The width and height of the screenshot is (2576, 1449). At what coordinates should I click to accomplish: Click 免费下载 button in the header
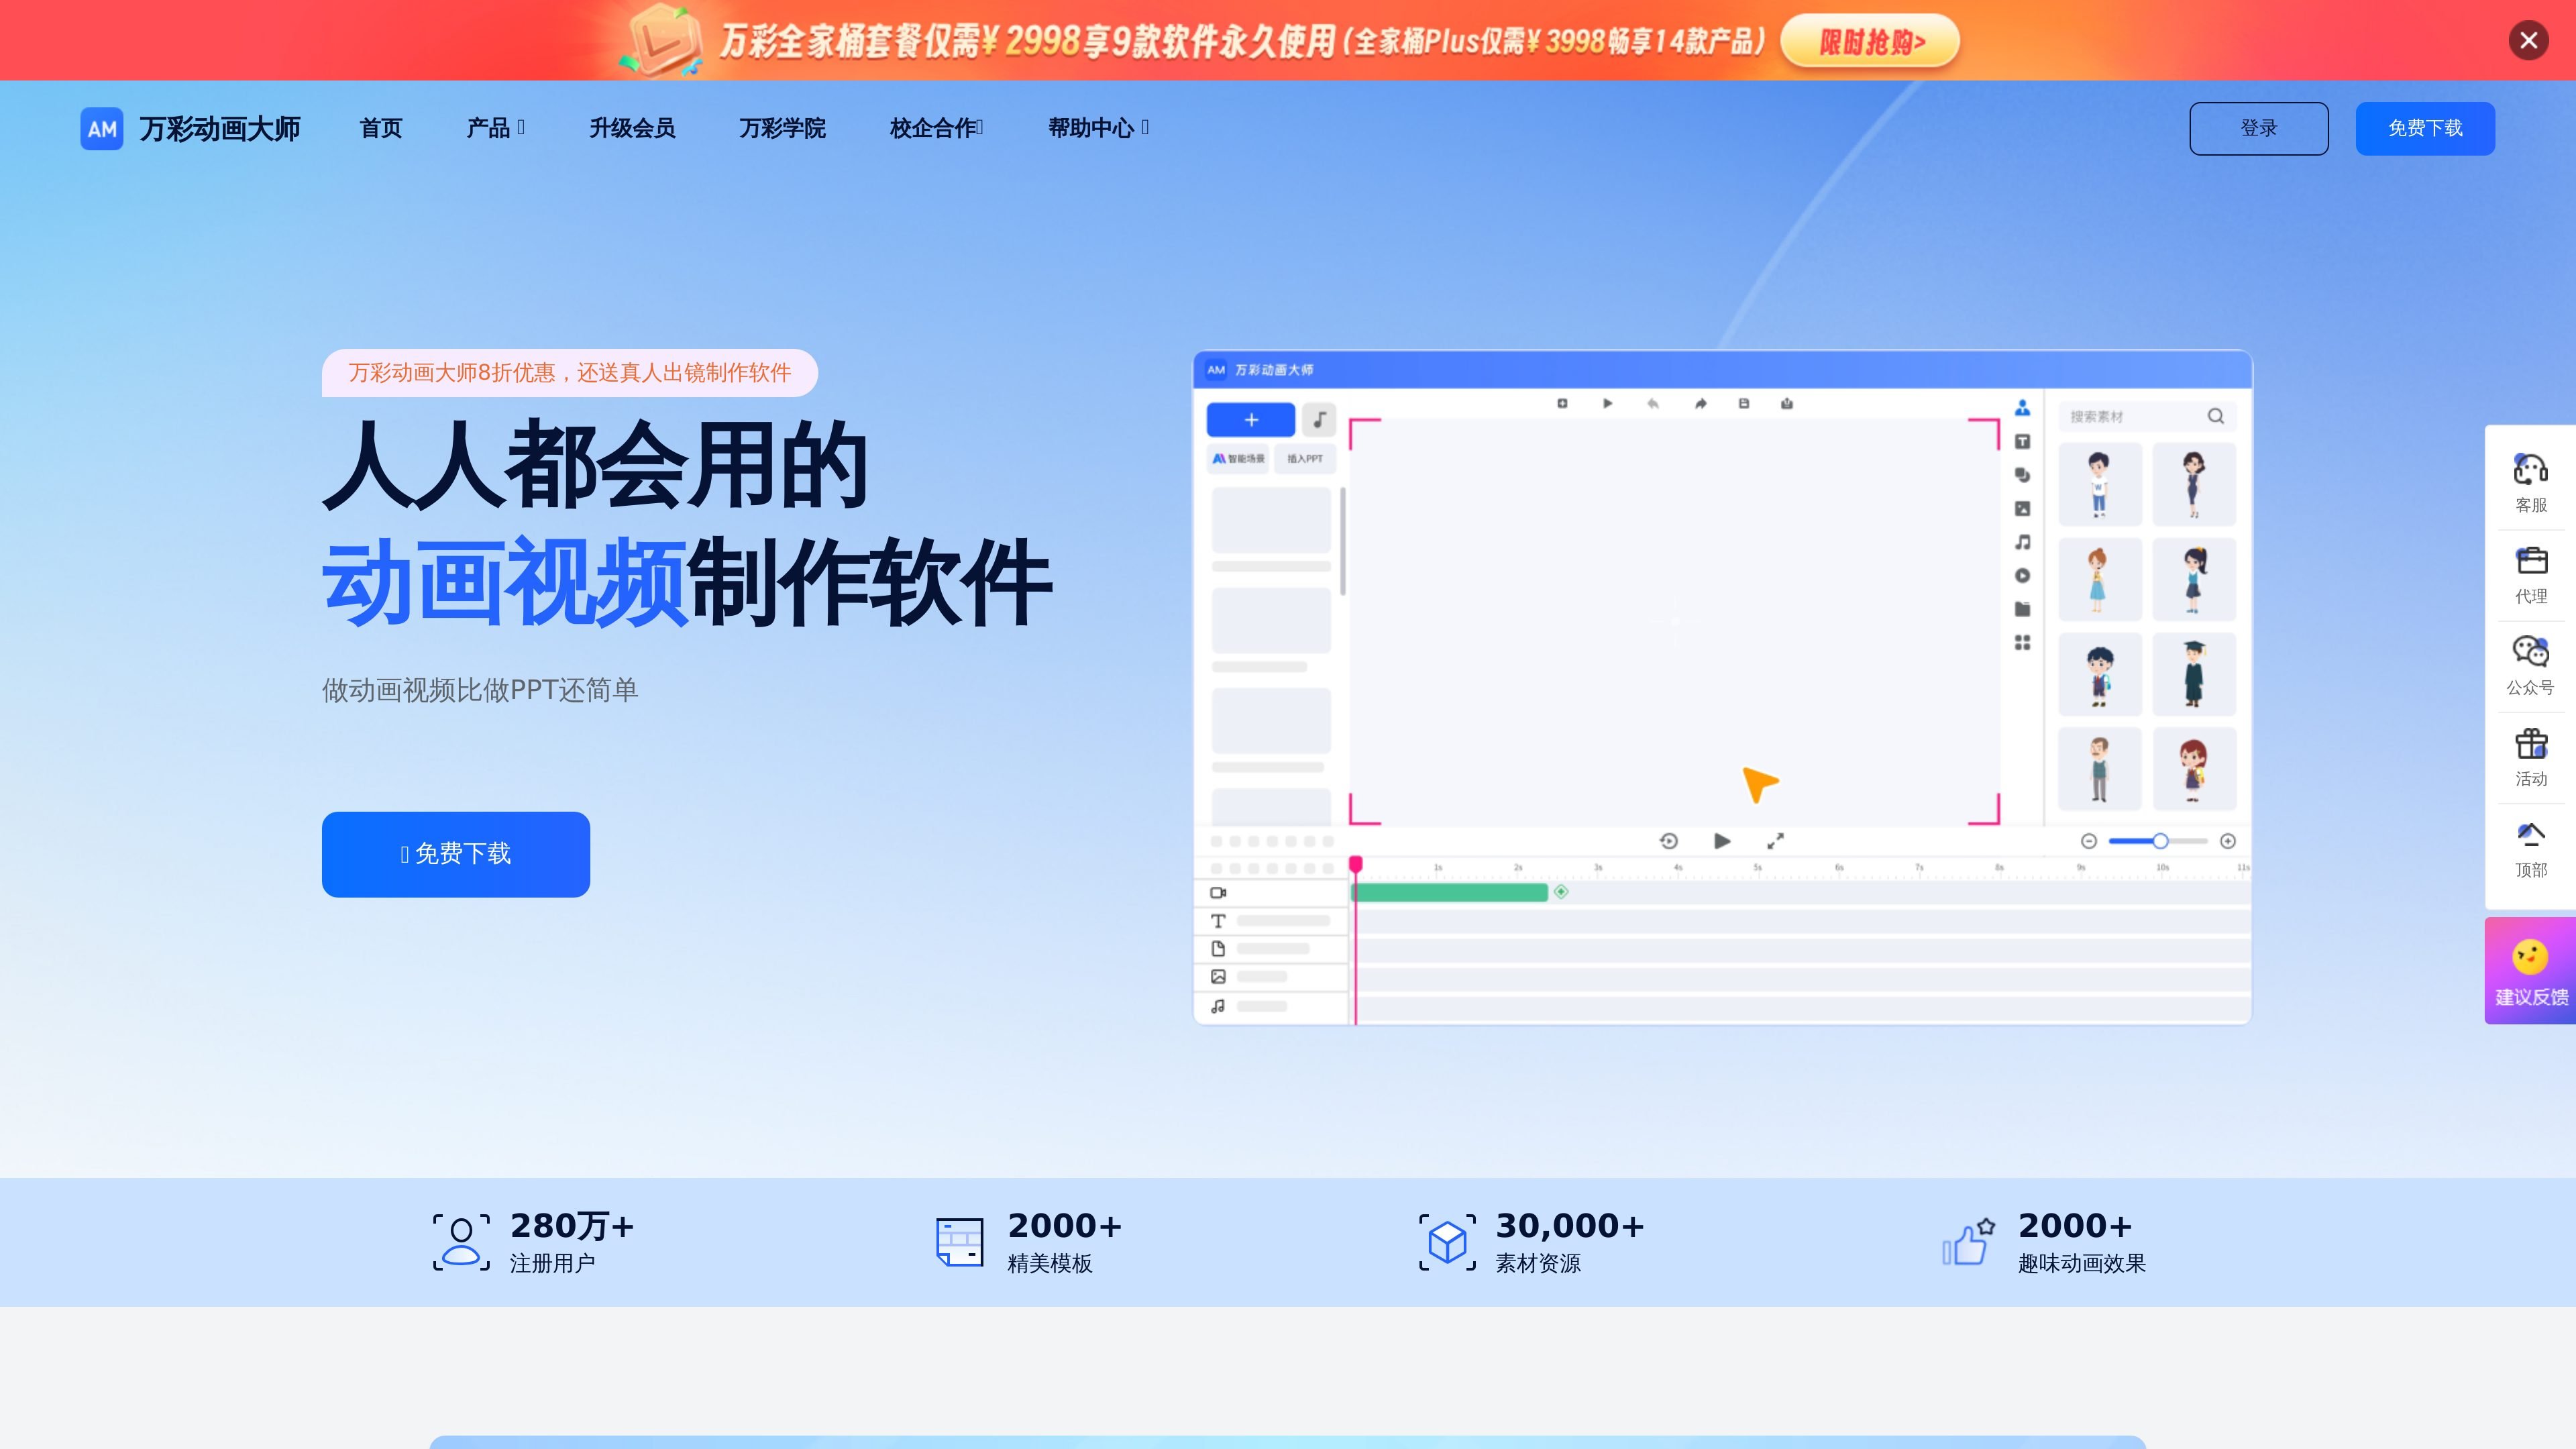coord(2425,128)
